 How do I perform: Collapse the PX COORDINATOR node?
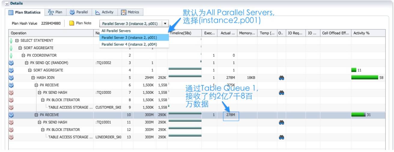pyautogui.click(x=24, y=56)
